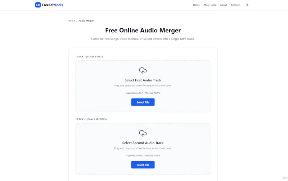Click 'Supported: audio/*' text in Track 2 box

pos(143,156)
